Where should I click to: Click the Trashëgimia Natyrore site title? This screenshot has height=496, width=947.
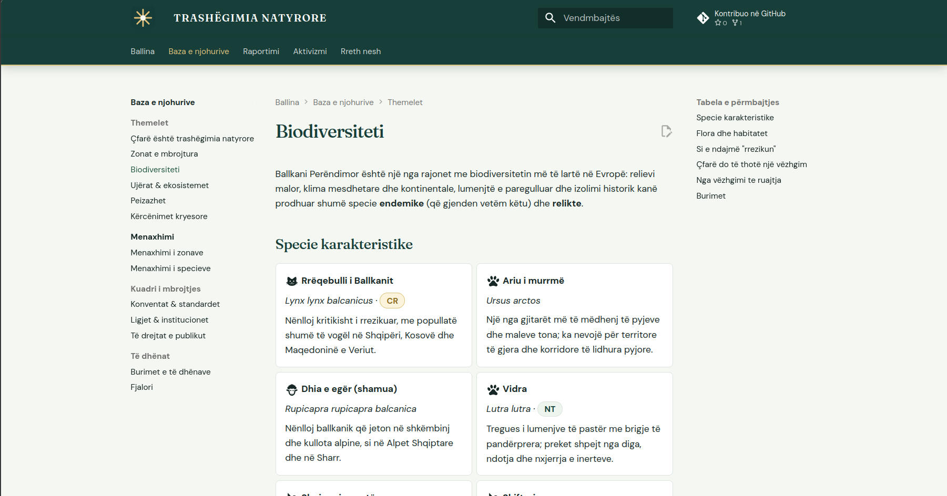tap(250, 18)
